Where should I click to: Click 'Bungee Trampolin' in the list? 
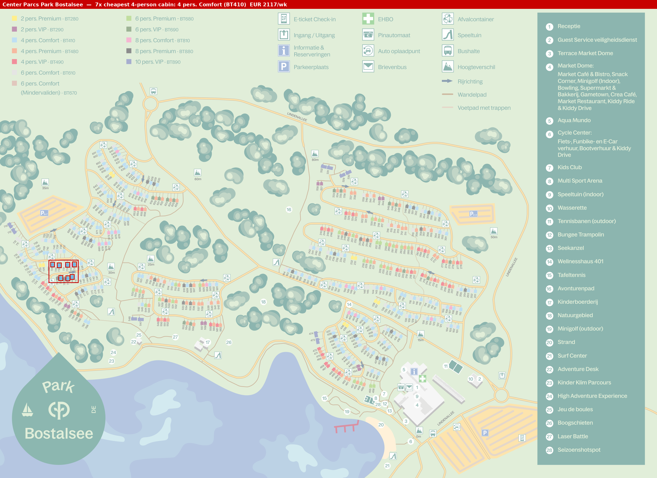point(580,234)
